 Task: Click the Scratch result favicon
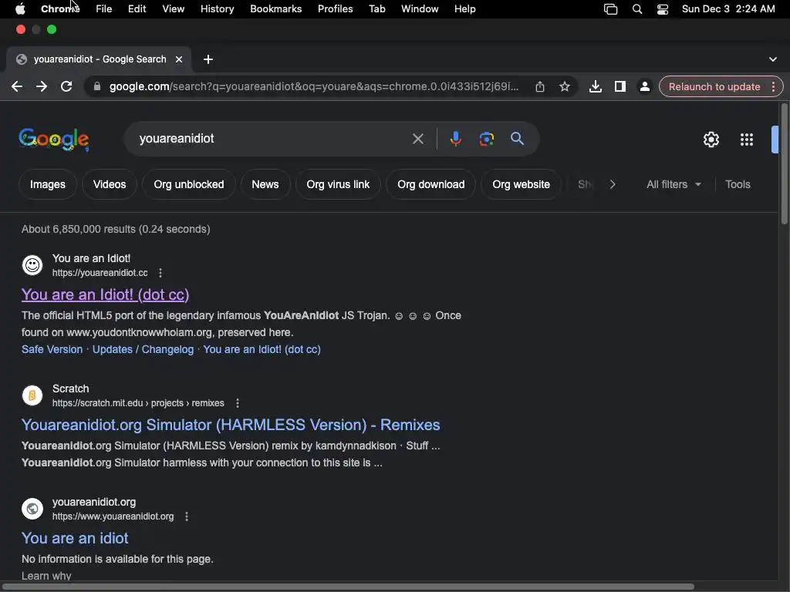(x=32, y=395)
